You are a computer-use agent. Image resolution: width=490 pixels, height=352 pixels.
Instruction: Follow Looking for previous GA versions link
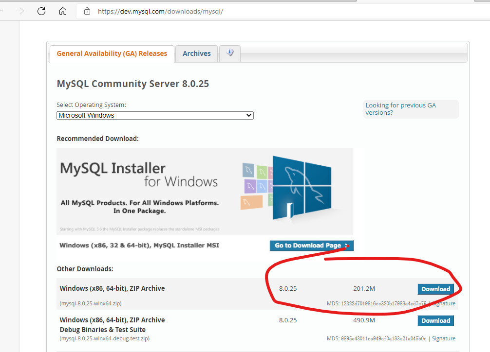tap(401, 109)
